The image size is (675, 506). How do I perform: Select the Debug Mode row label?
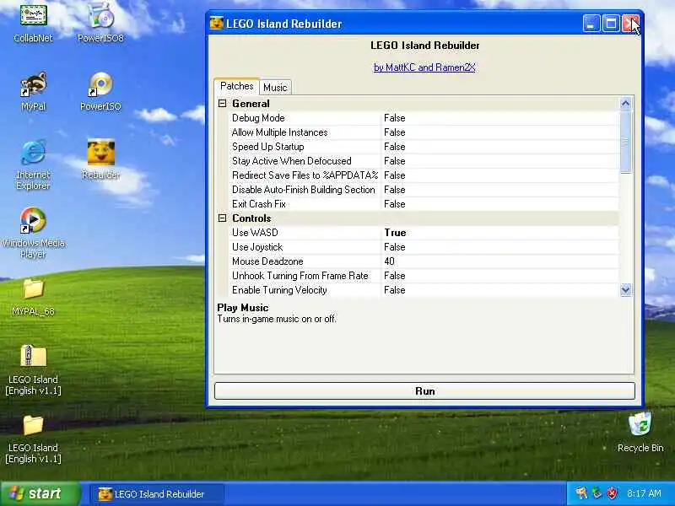tap(258, 118)
